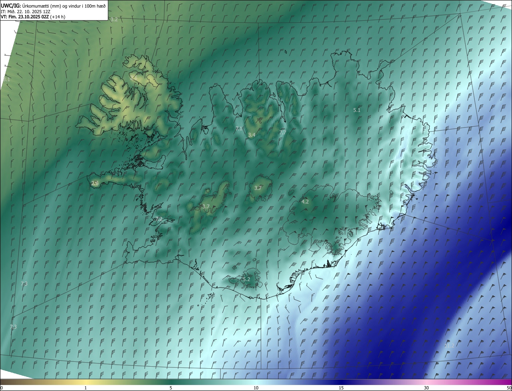The width and height of the screenshot is (512, 391).
Task: Click the 1 tick on the colour scale
Action: [x=86, y=388]
